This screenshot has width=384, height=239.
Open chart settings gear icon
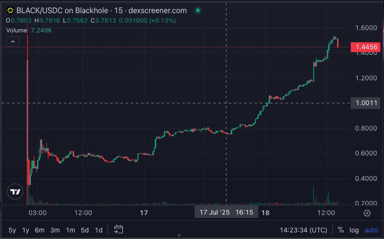pos(367,213)
